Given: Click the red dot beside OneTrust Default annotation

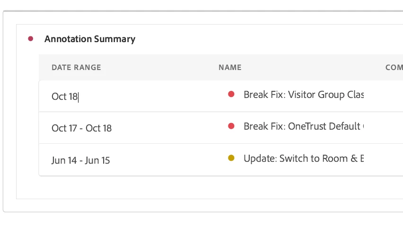Looking at the screenshot, I should click(x=231, y=126).
